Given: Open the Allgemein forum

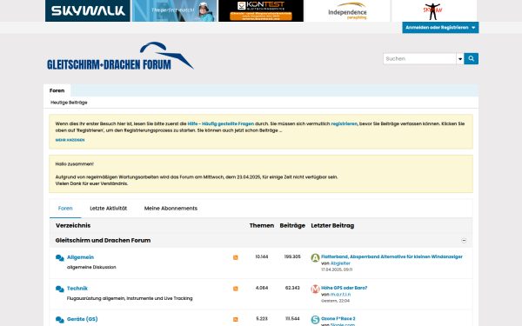Looking at the screenshot, I should (x=80, y=257).
